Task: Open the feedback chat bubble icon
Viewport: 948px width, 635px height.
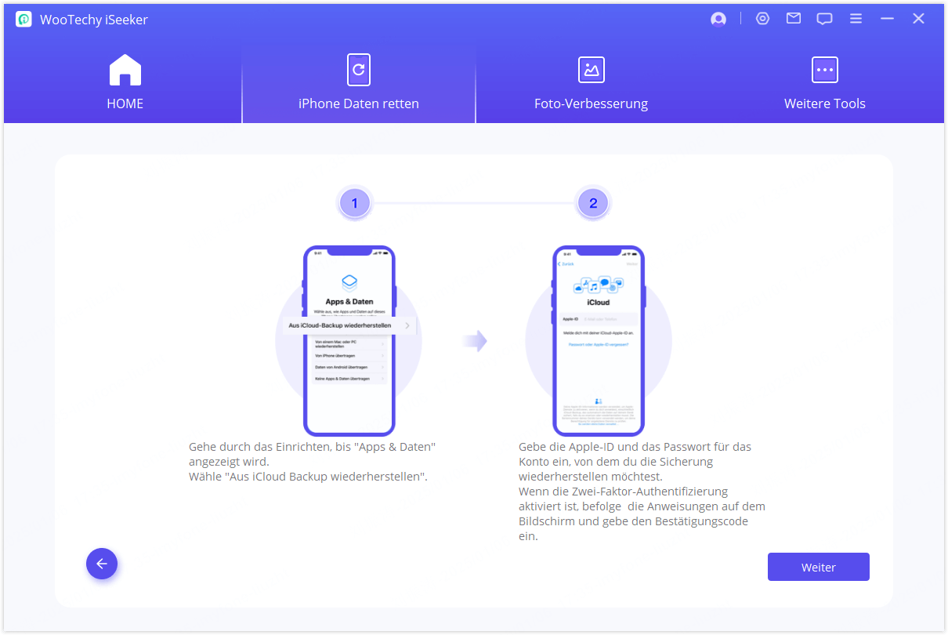Action: (x=824, y=19)
